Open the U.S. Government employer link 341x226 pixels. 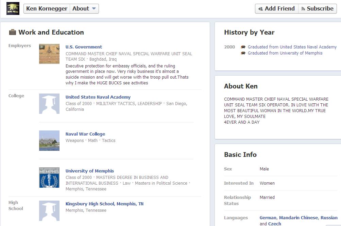pos(84,47)
